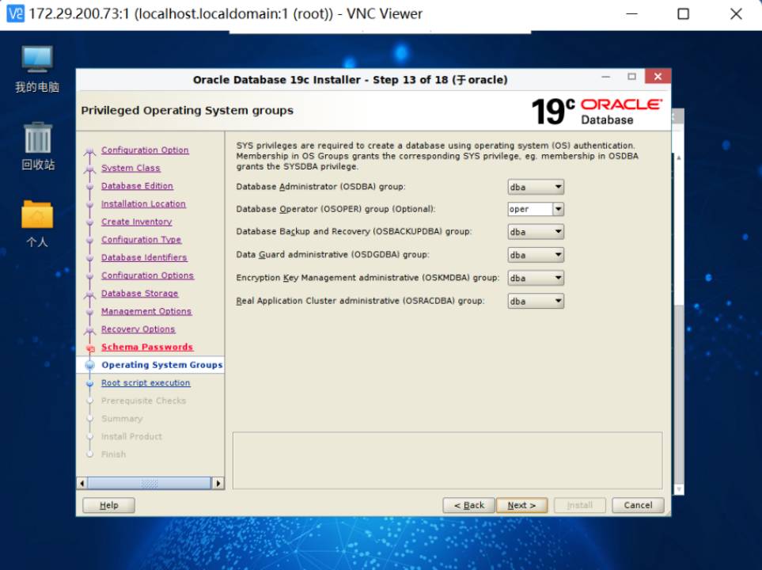Open the OSOPER group dropdown arrow
Screen dimensions: 762x570
[558, 210]
